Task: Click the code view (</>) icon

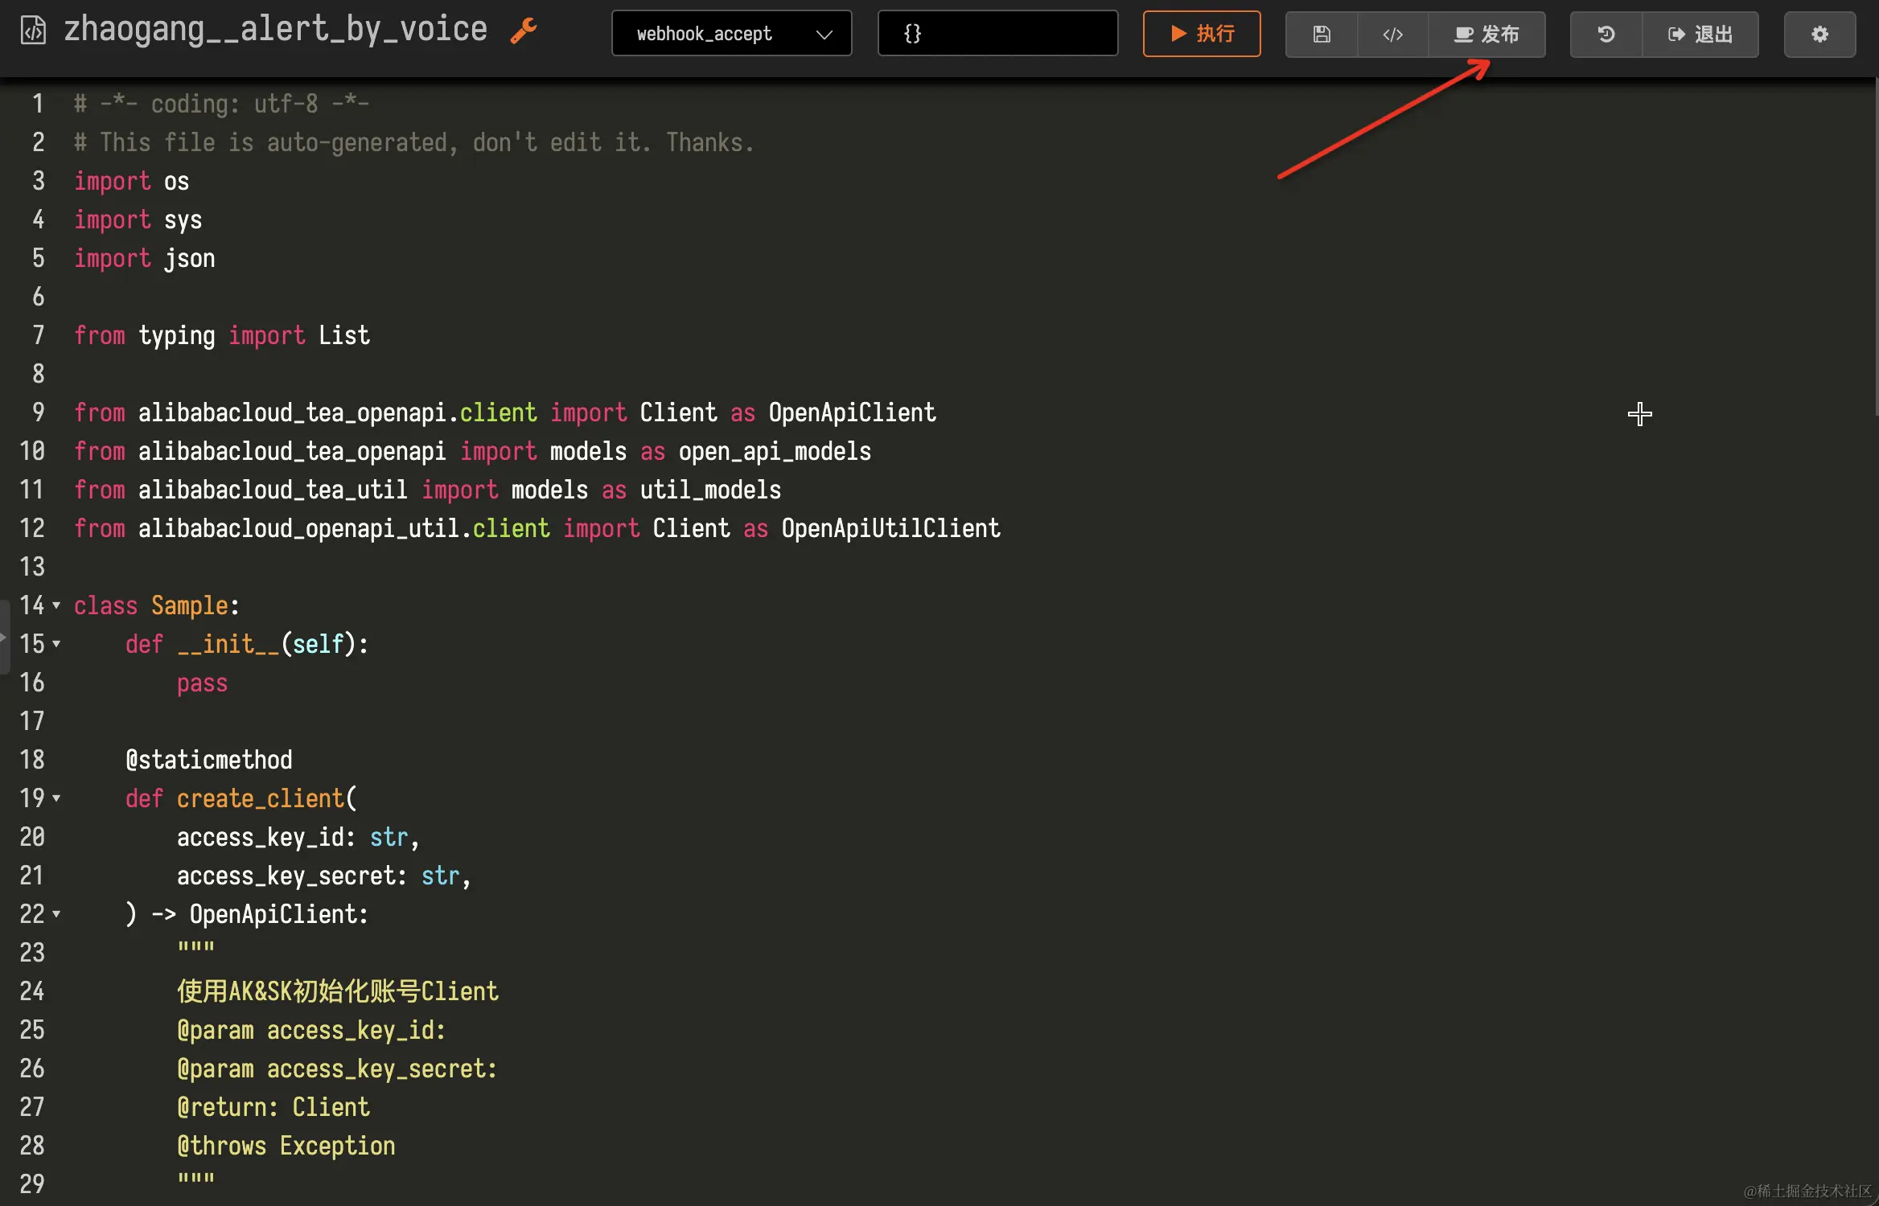Action: click(x=1392, y=34)
